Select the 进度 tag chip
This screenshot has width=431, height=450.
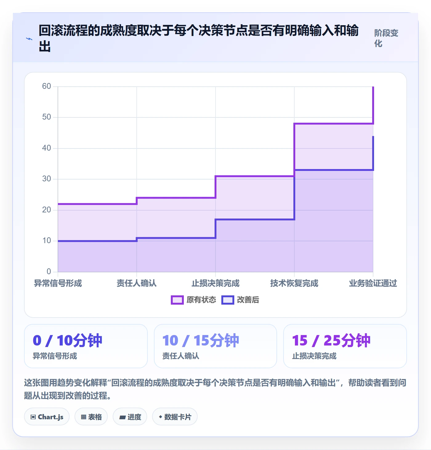click(x=130, y=417)
